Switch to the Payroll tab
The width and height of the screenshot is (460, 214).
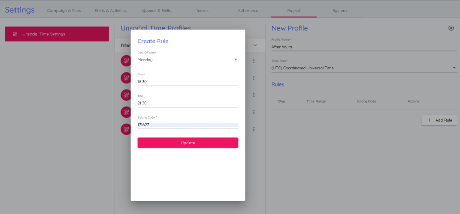(294, 11)
